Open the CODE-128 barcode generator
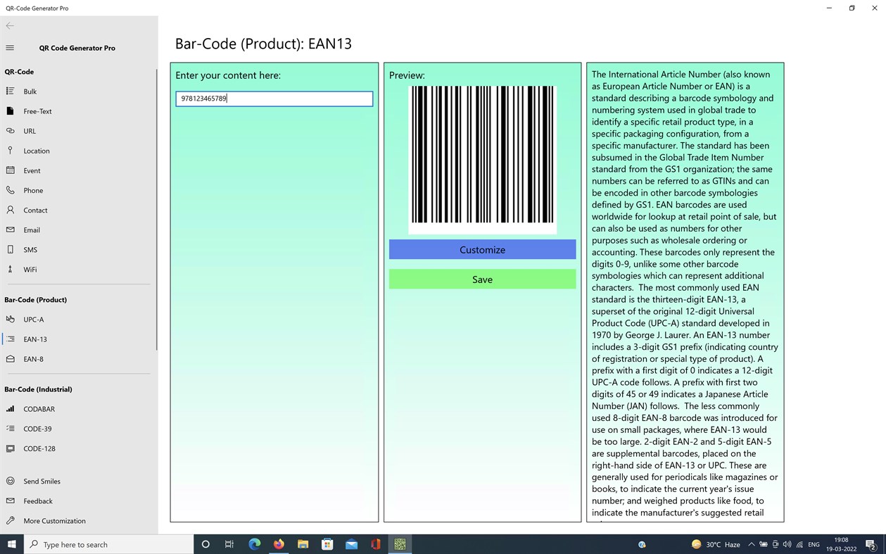886x554 pixels. (39, 448)
